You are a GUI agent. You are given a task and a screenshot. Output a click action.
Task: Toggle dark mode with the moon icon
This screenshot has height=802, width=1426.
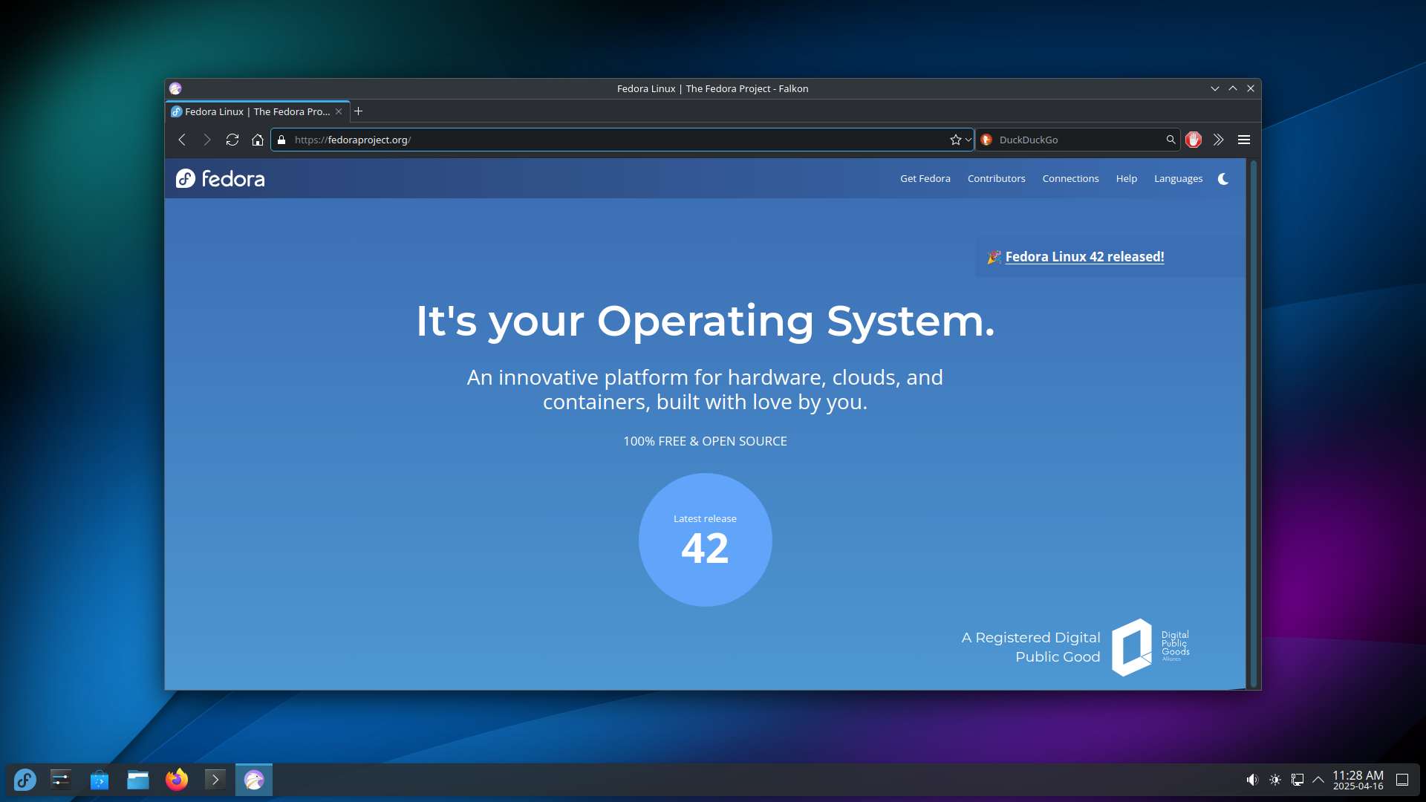pyautogui.click(x=1223, y=179)
